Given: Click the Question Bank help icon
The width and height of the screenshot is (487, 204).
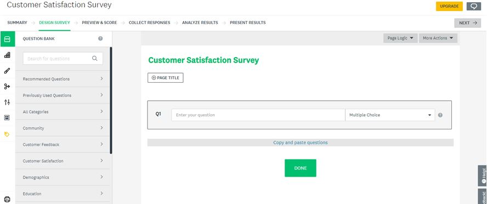Looking at the screenshot, I should [100, 39].
